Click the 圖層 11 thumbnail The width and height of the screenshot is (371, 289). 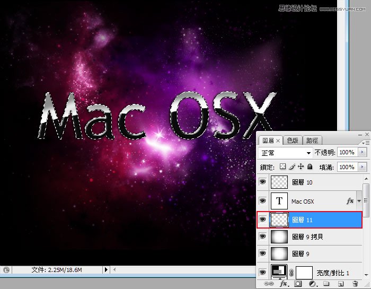pyautogui.click(x=279, y=220)
